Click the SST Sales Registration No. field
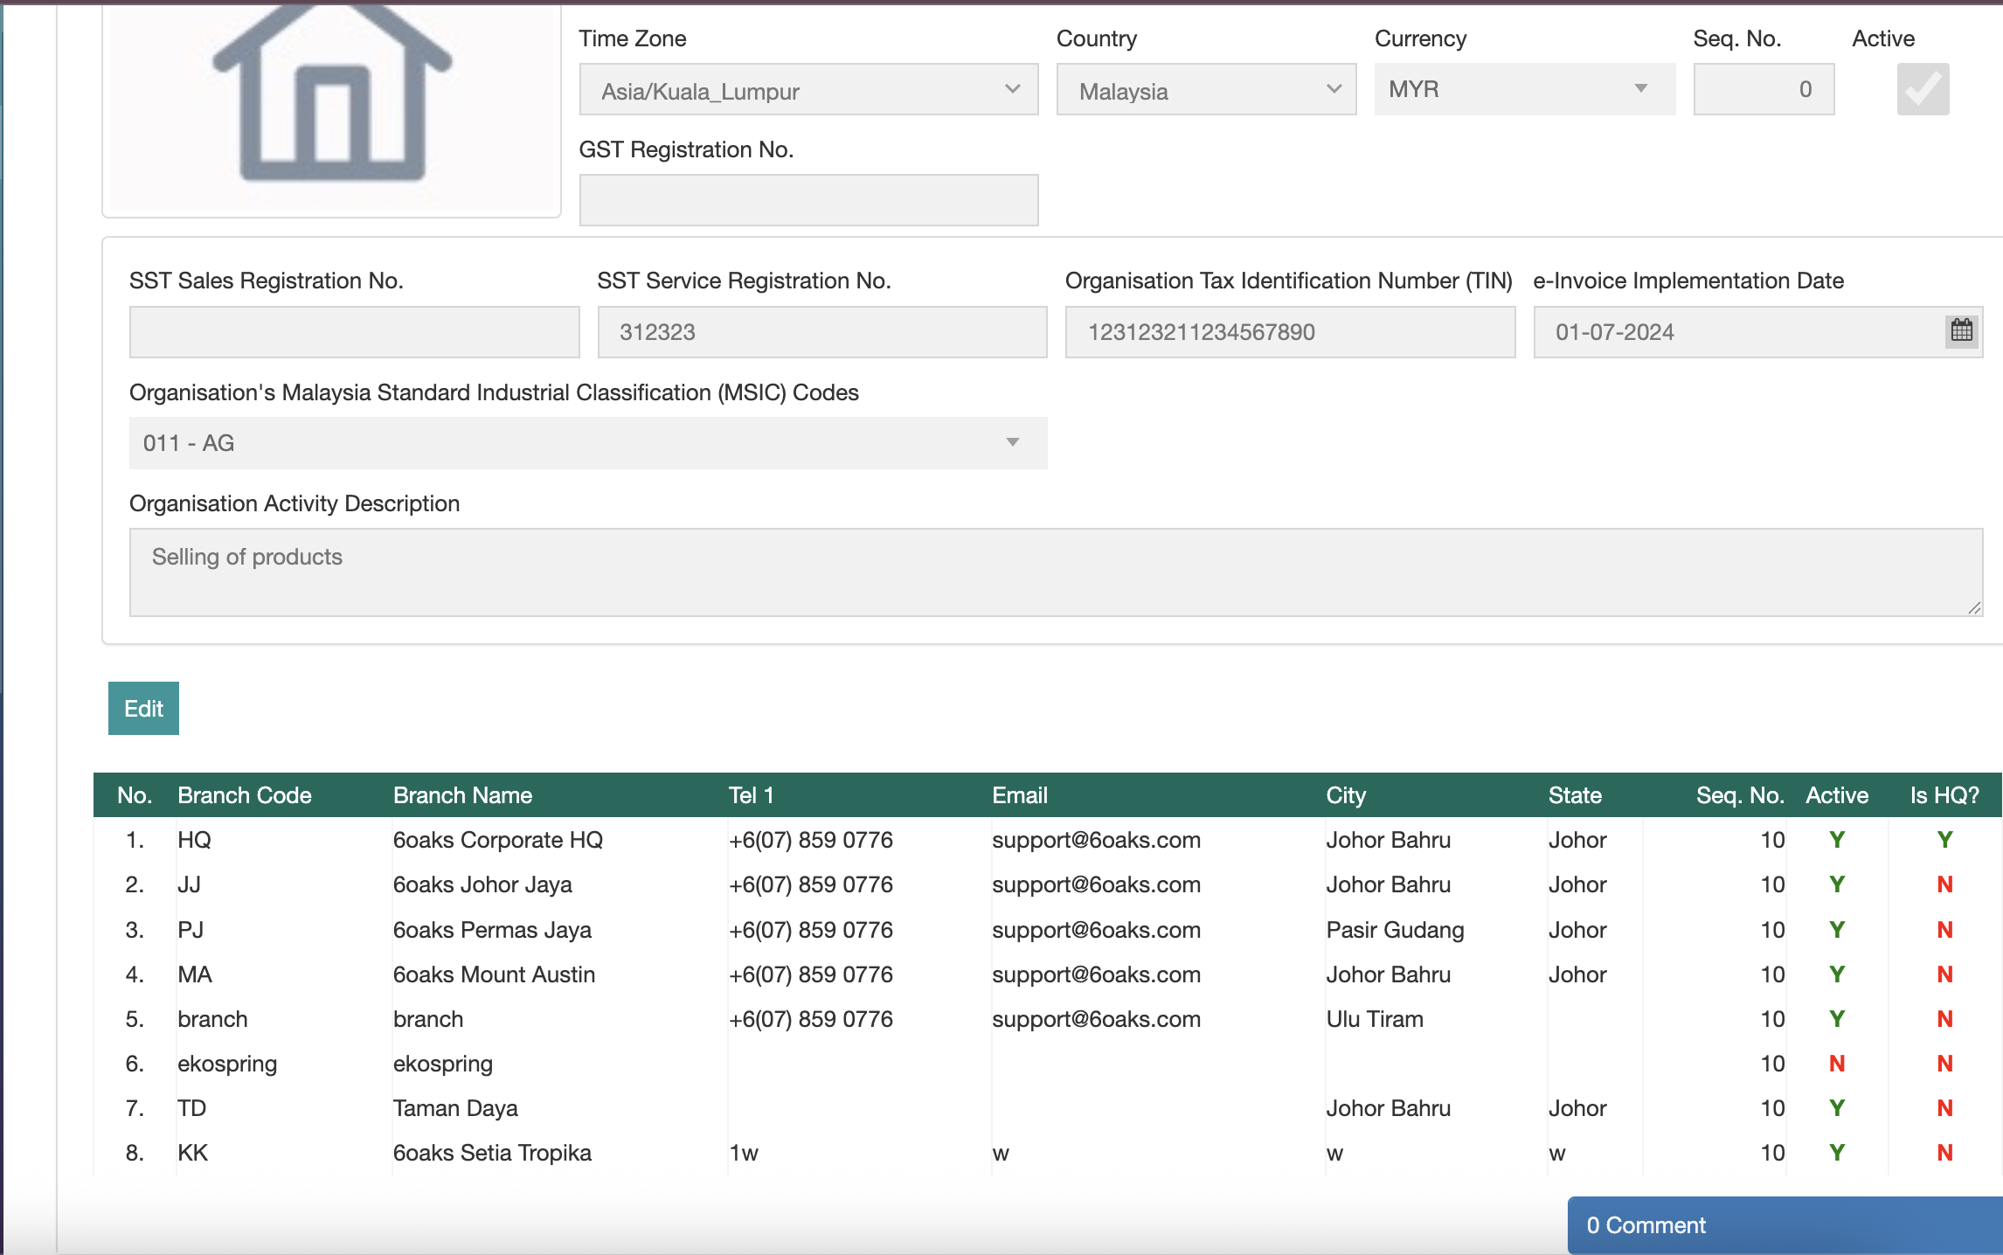The width and height of the screenshot is (2003, 1255). (x=354, y=332)
